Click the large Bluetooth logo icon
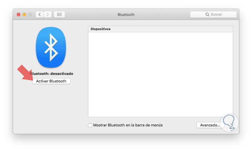 (x=51, y=47)
